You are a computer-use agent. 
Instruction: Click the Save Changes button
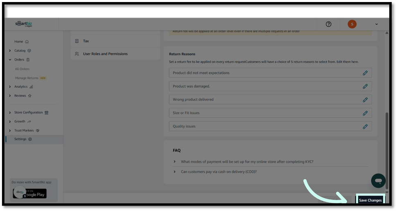(x=370, y=200)
